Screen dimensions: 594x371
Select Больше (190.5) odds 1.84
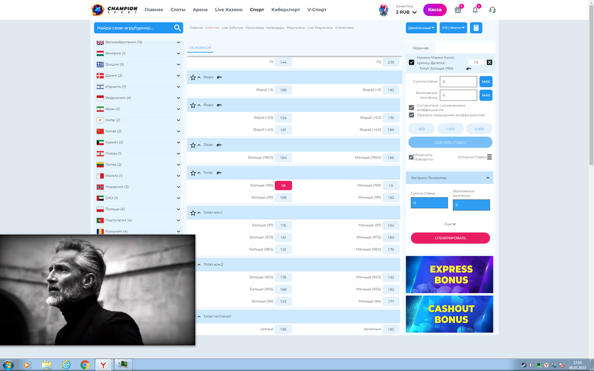pyautogui.click(x=283, y=157)
